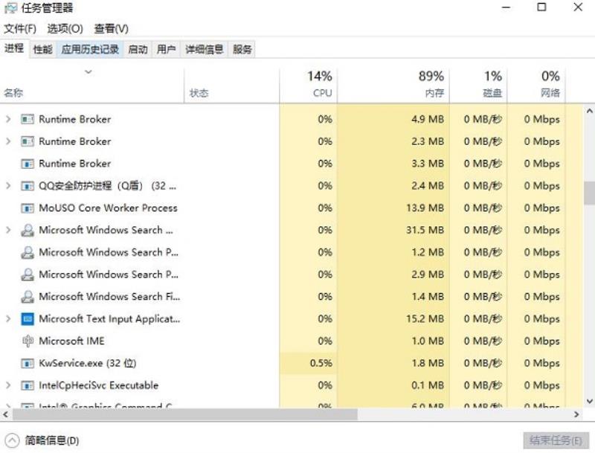Viewport: 595px width, 453px height.
Task: Switch to the 性能 tab
Action: (x=43, y=49)
